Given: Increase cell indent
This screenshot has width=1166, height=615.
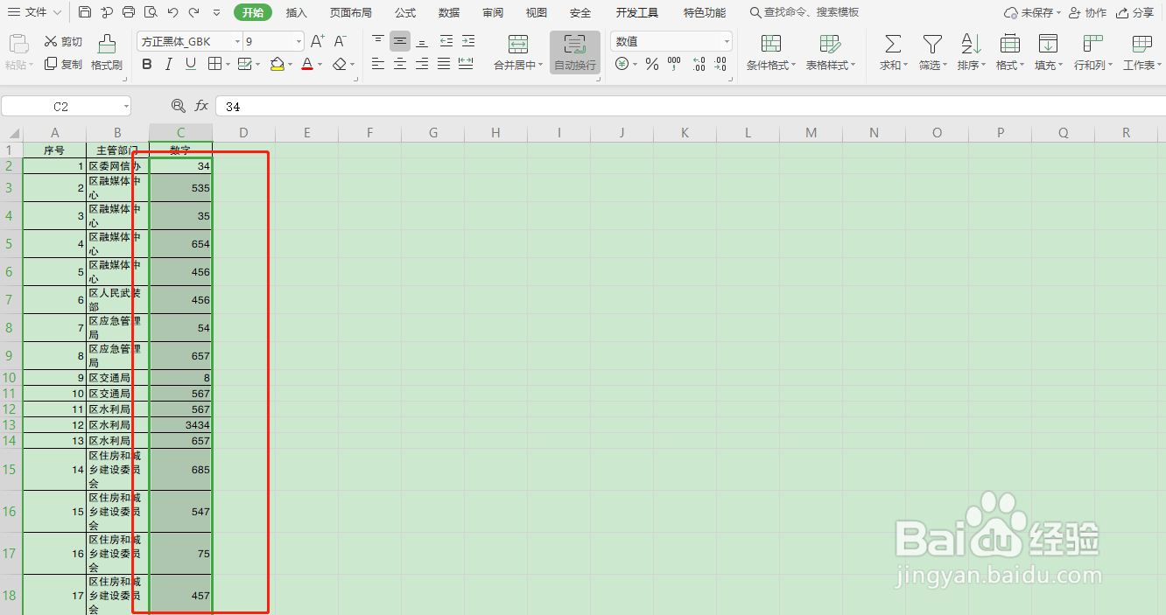Looking at the screenshot, I should tap(468, 42).
